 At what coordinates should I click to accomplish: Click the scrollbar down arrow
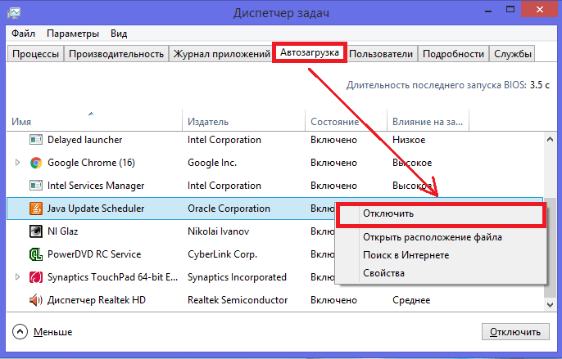coord(551,304)
